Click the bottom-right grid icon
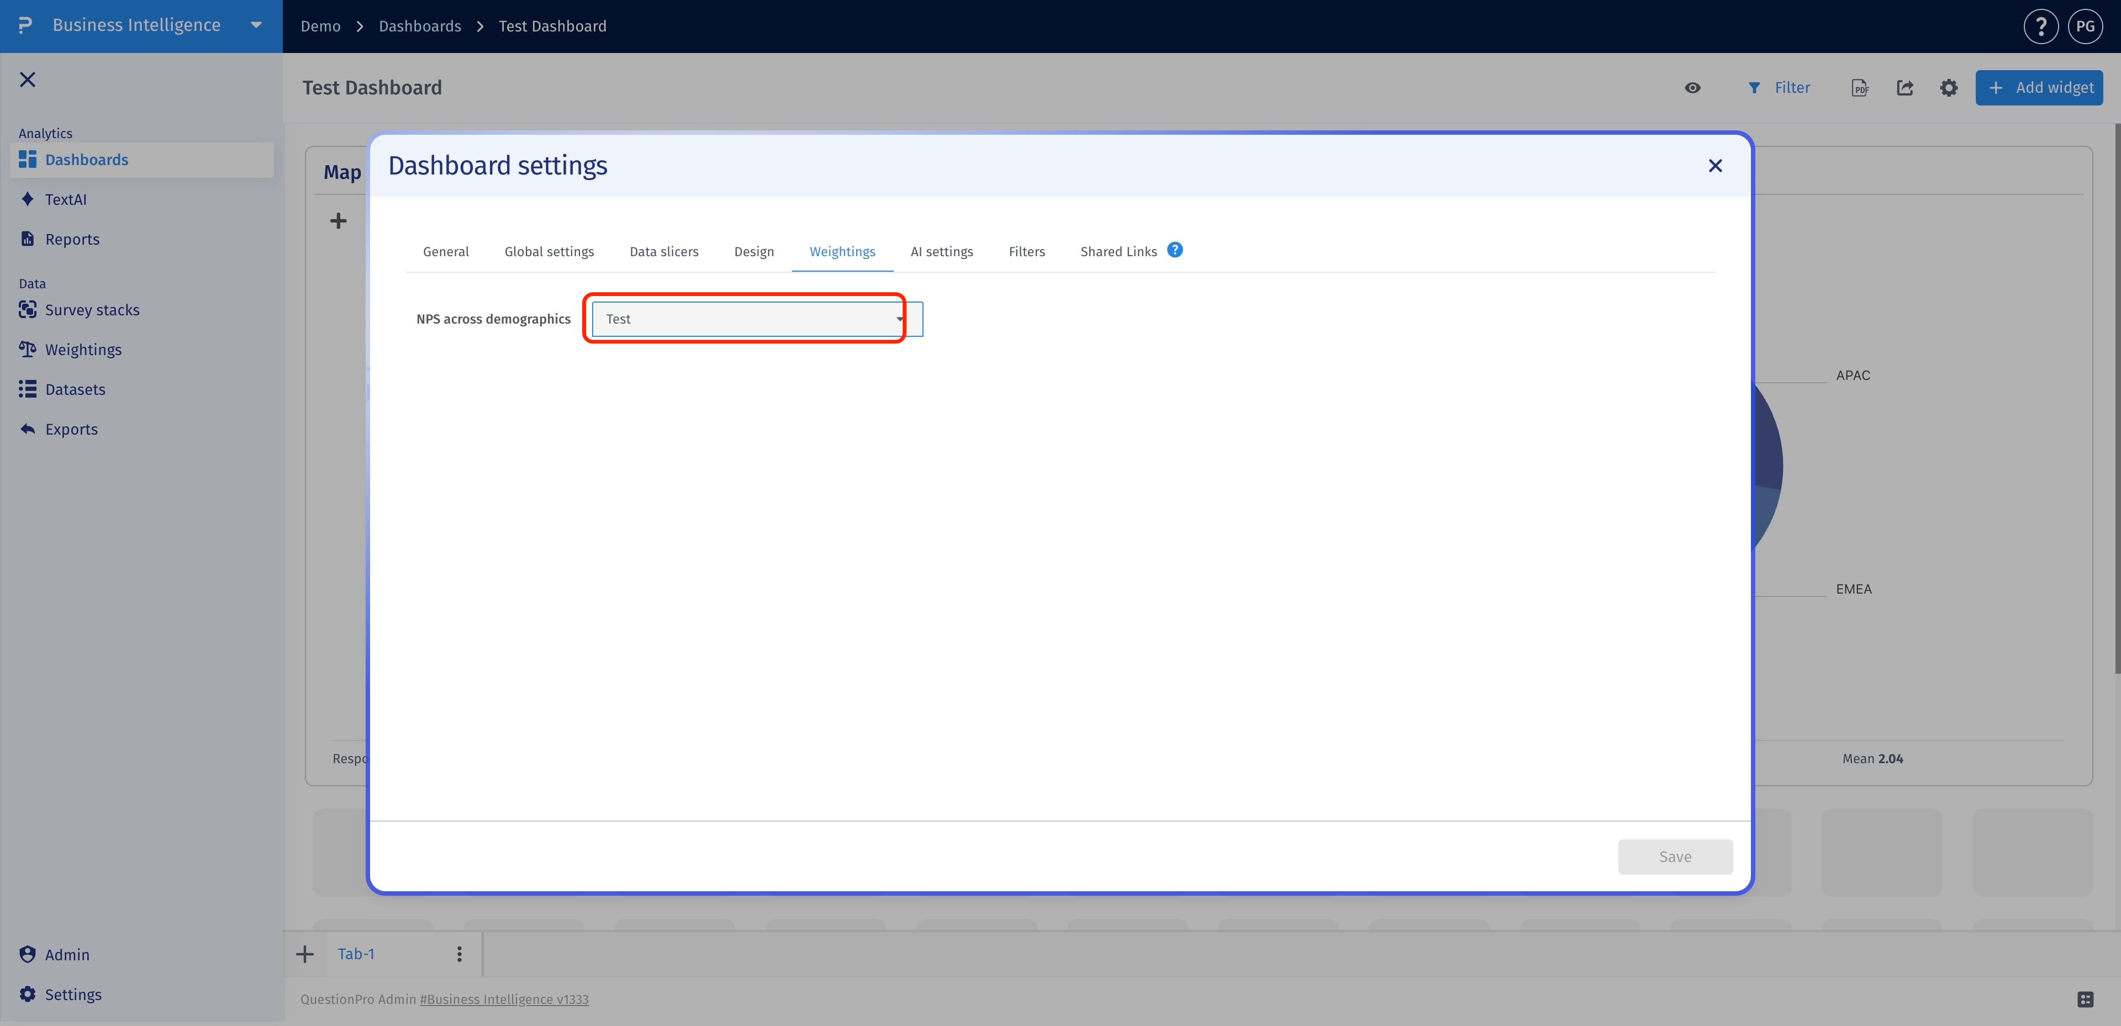 coord(2086,999)
